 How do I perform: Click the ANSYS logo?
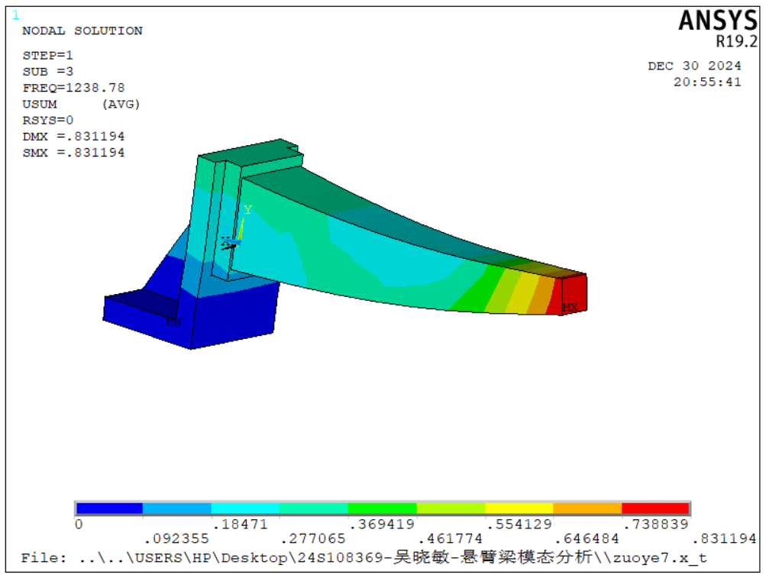click(x=718, y=21)
